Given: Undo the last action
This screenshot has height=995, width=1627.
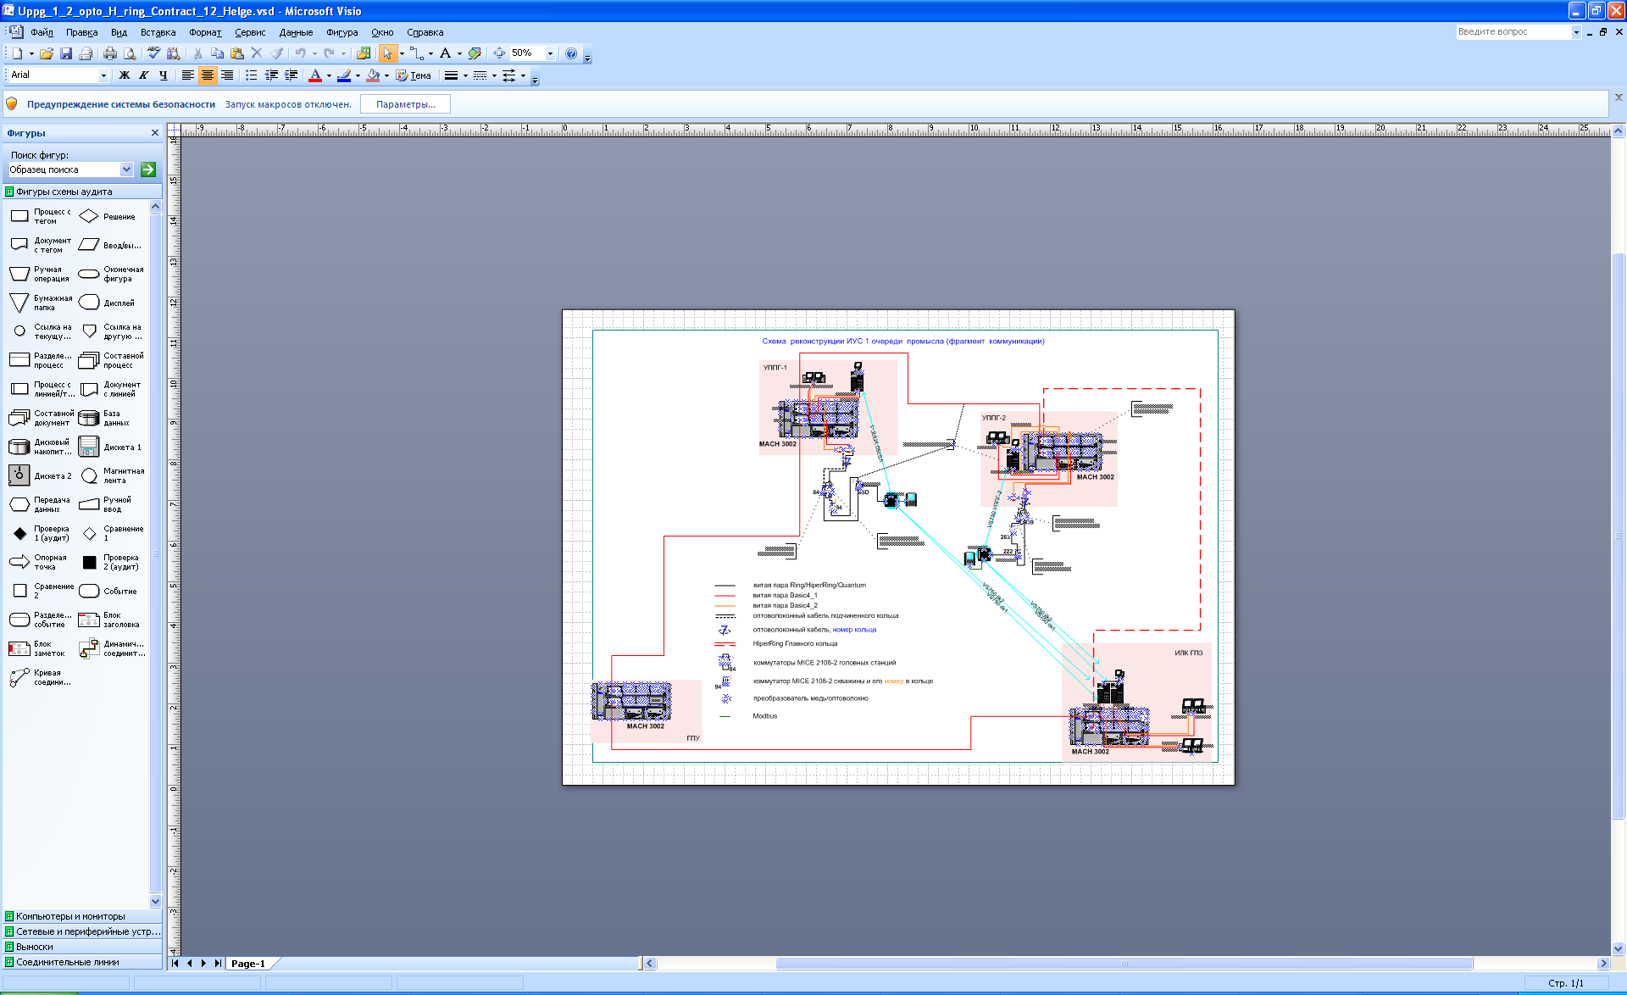Looking at the screenshot, I should 300,53.
